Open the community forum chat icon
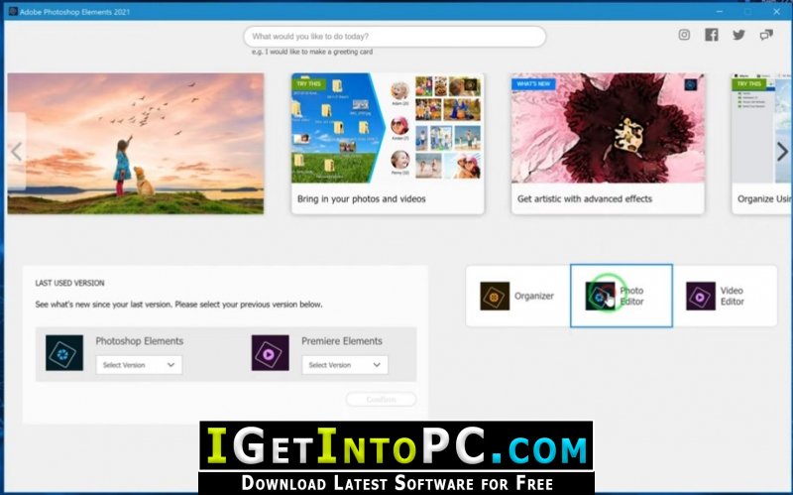 click(766, 35)
